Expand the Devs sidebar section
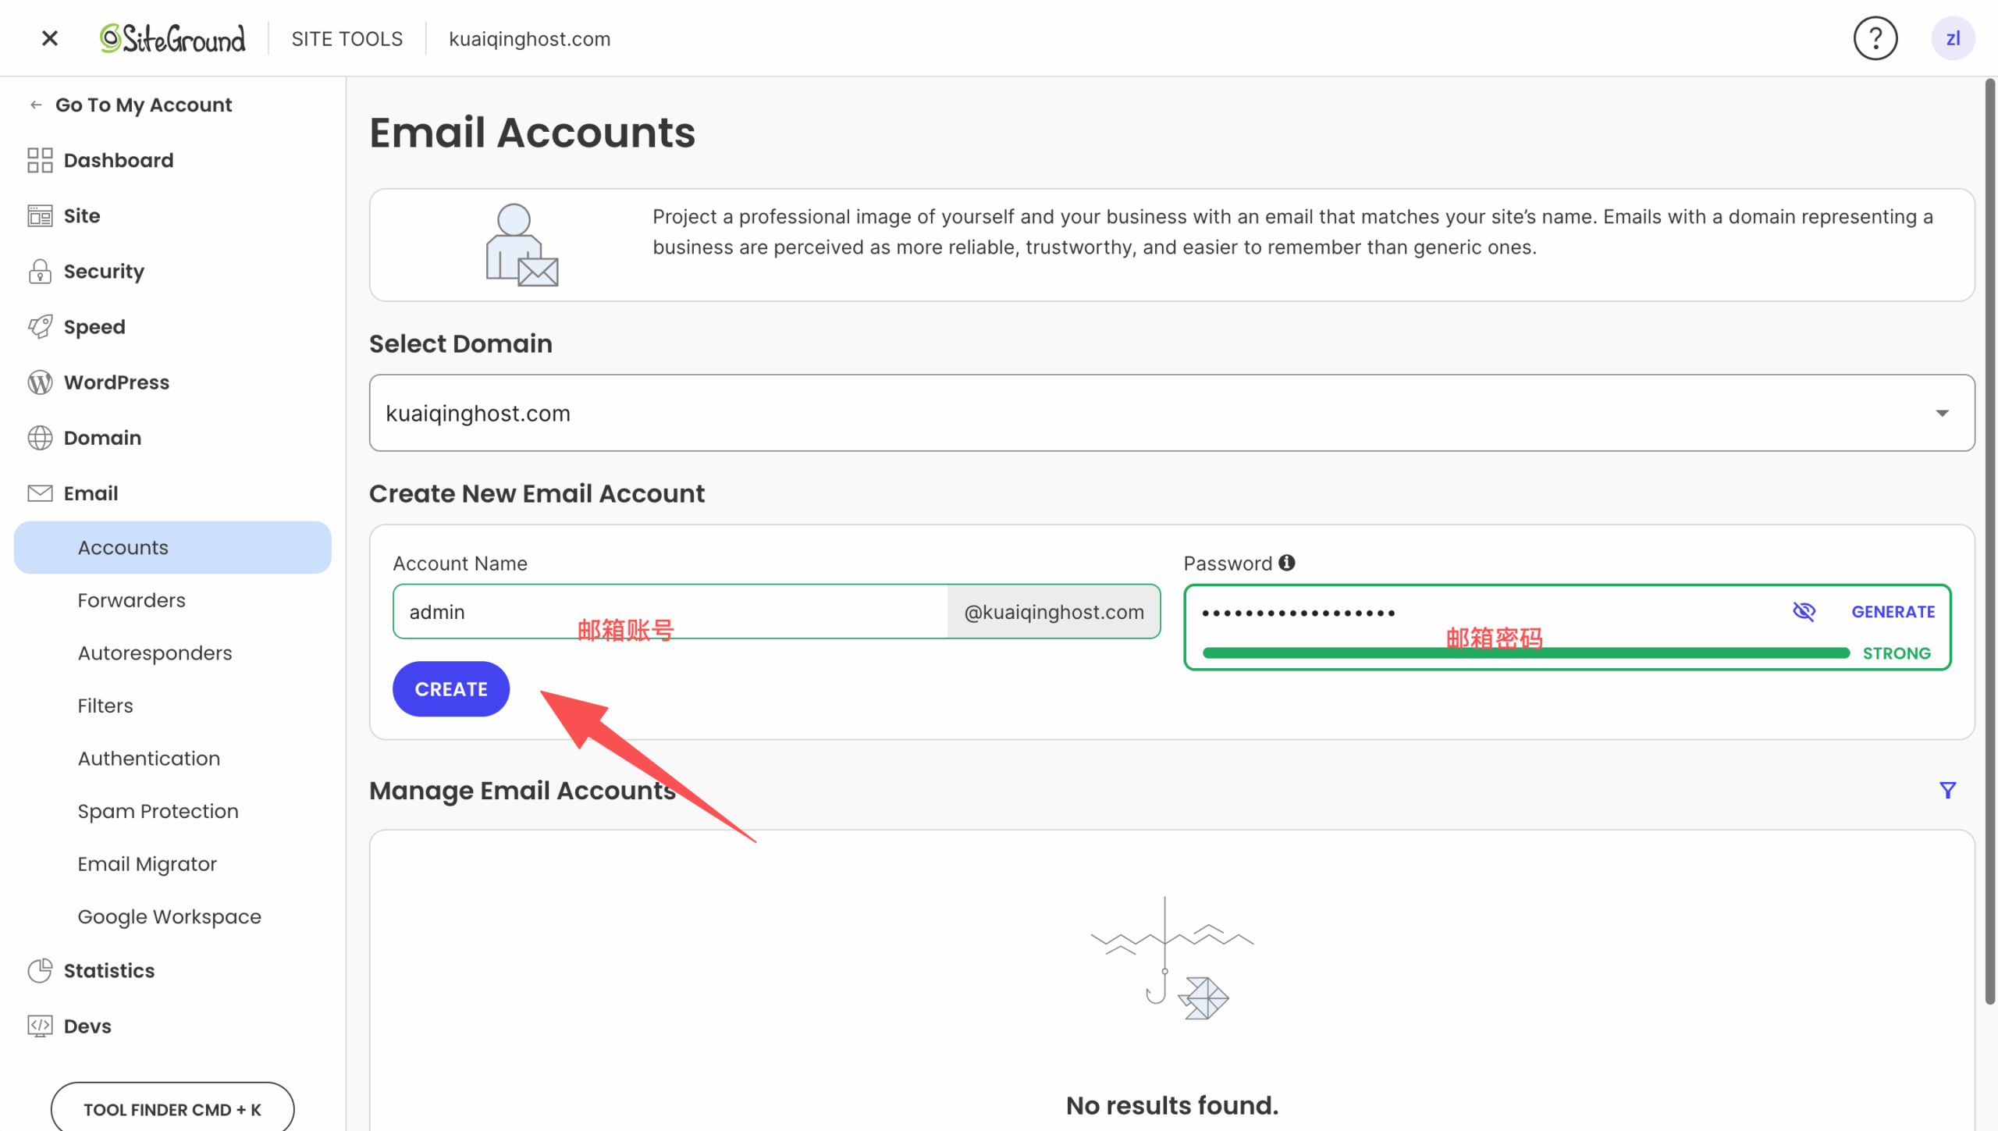Image resolution: width=1998 pixels, height=1131 pixels. 87,1026
